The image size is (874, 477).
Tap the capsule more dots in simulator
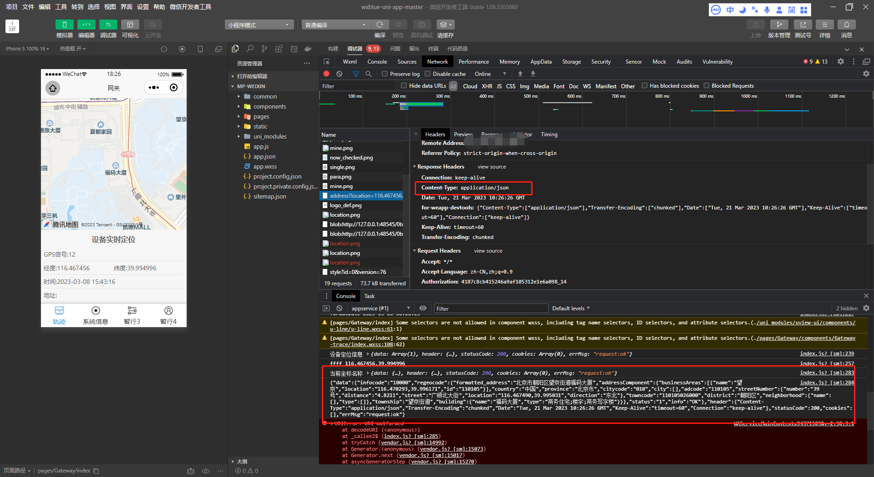click(x=154, y=88)
